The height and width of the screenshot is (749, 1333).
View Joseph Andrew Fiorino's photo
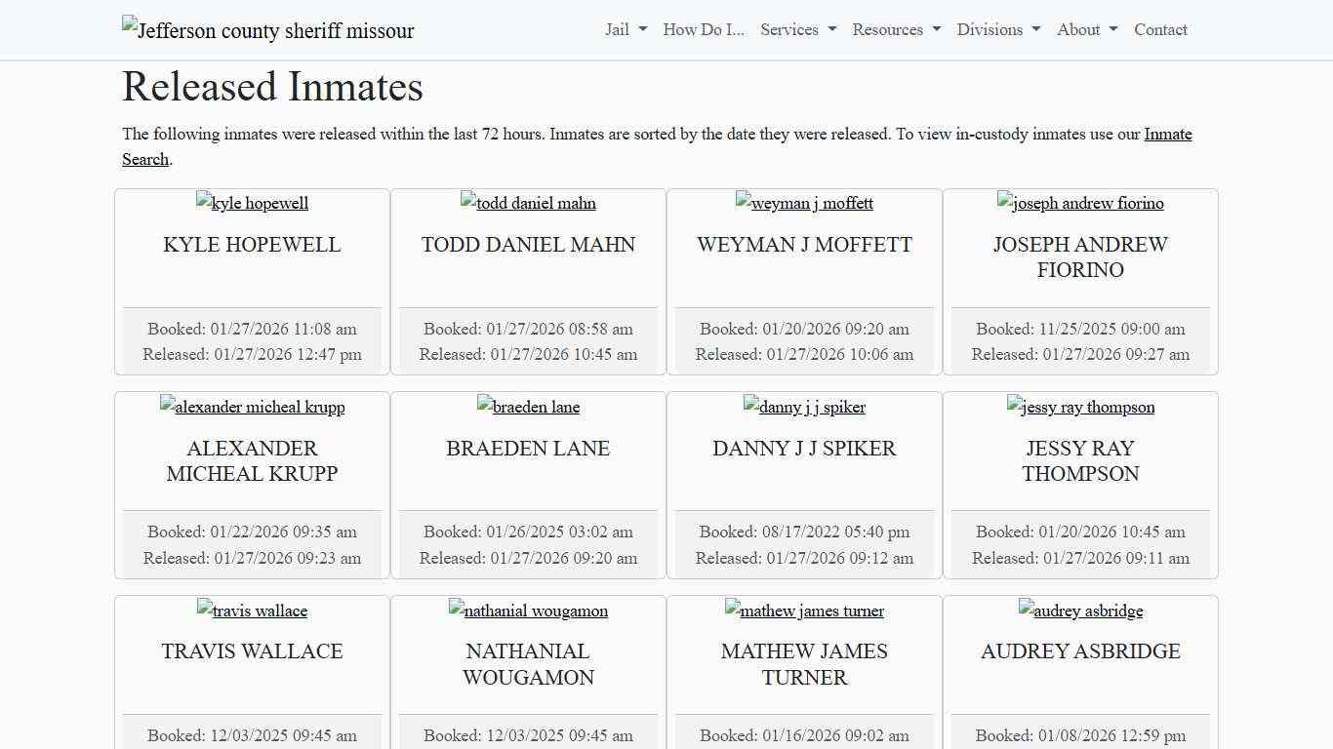pyautogui.click(x=1080, y=203)
